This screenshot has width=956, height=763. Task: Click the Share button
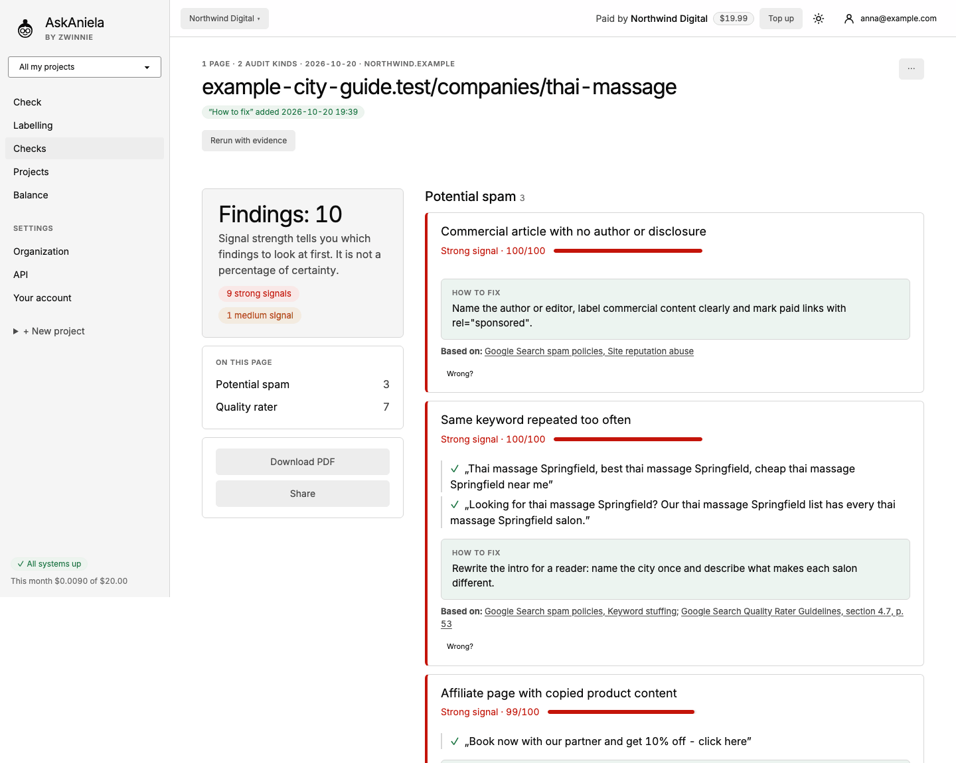303,494
